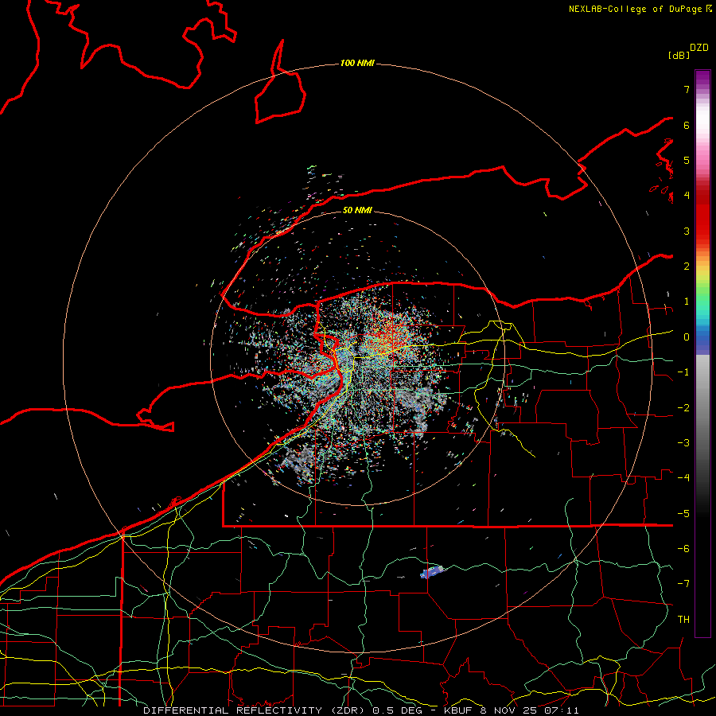Click the -7 dB tick label
This screenshot has height=716, width=716.
(683, 584)
